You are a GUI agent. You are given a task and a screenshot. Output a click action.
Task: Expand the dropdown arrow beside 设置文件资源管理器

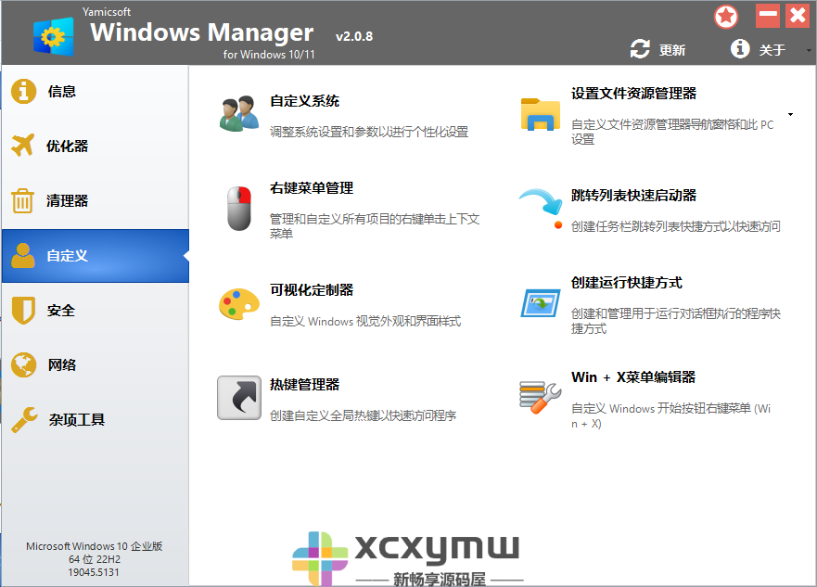[790, 115]
